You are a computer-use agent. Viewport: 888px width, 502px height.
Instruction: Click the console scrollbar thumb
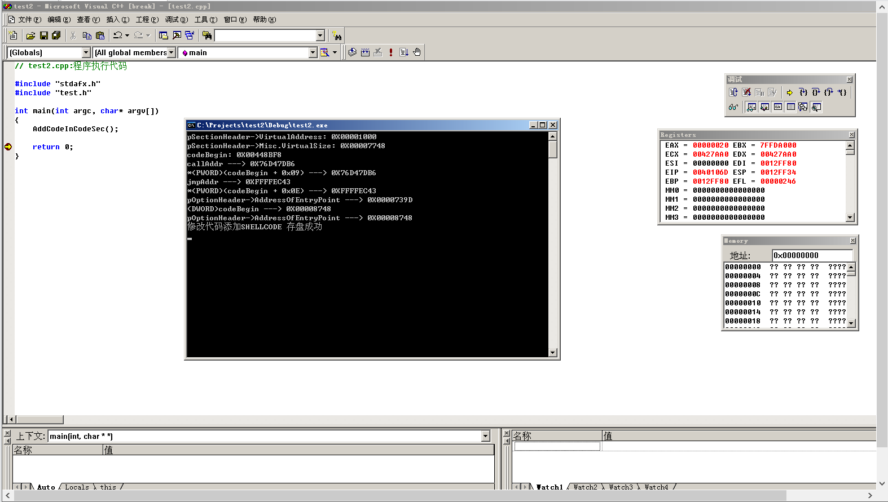(553, 149)
